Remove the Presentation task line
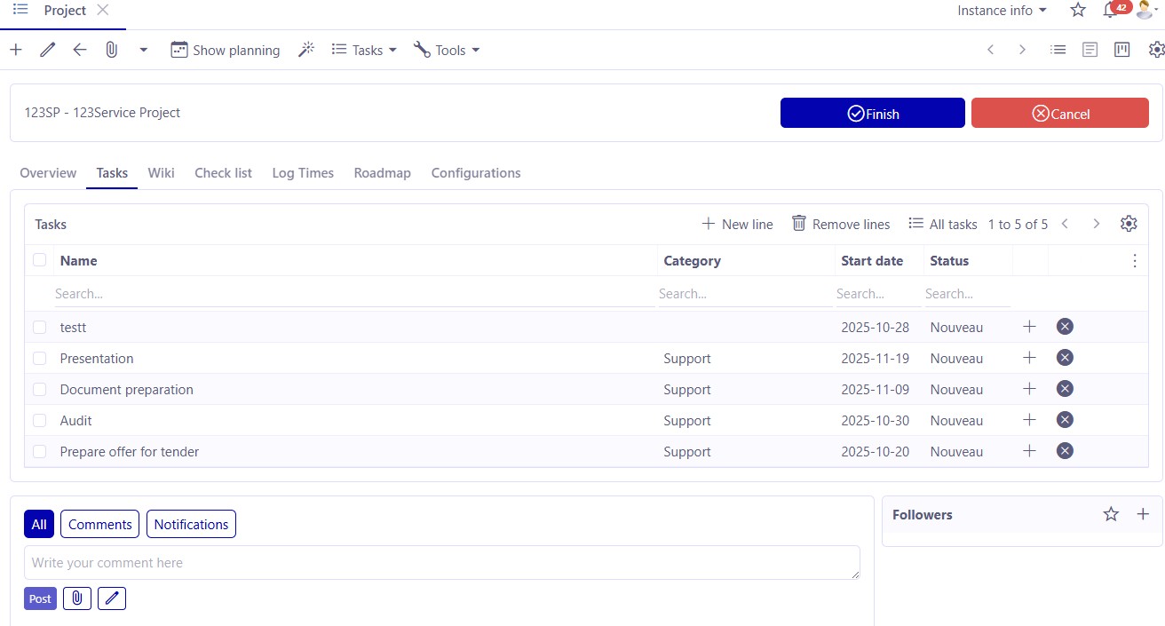 (x=1064, y=357)
